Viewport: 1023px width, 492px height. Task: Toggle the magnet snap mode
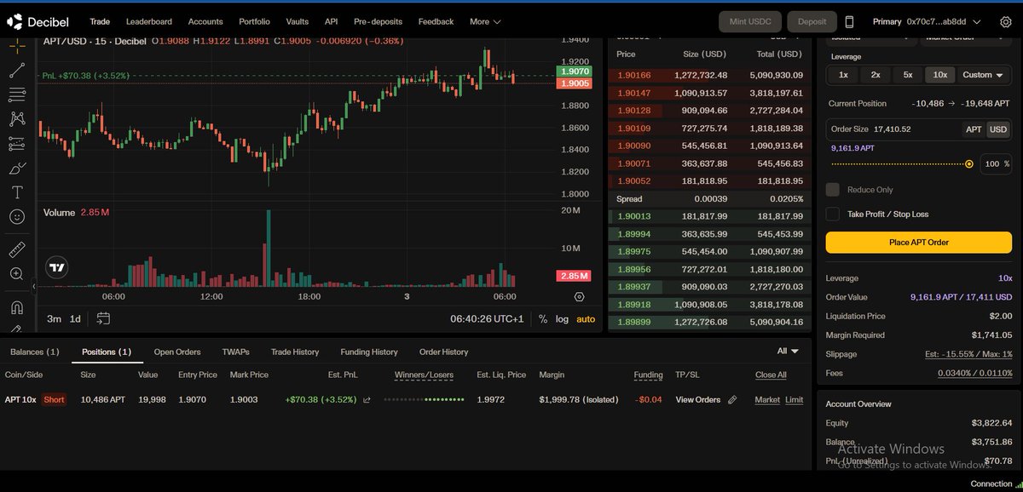click(x=16, y=307)
